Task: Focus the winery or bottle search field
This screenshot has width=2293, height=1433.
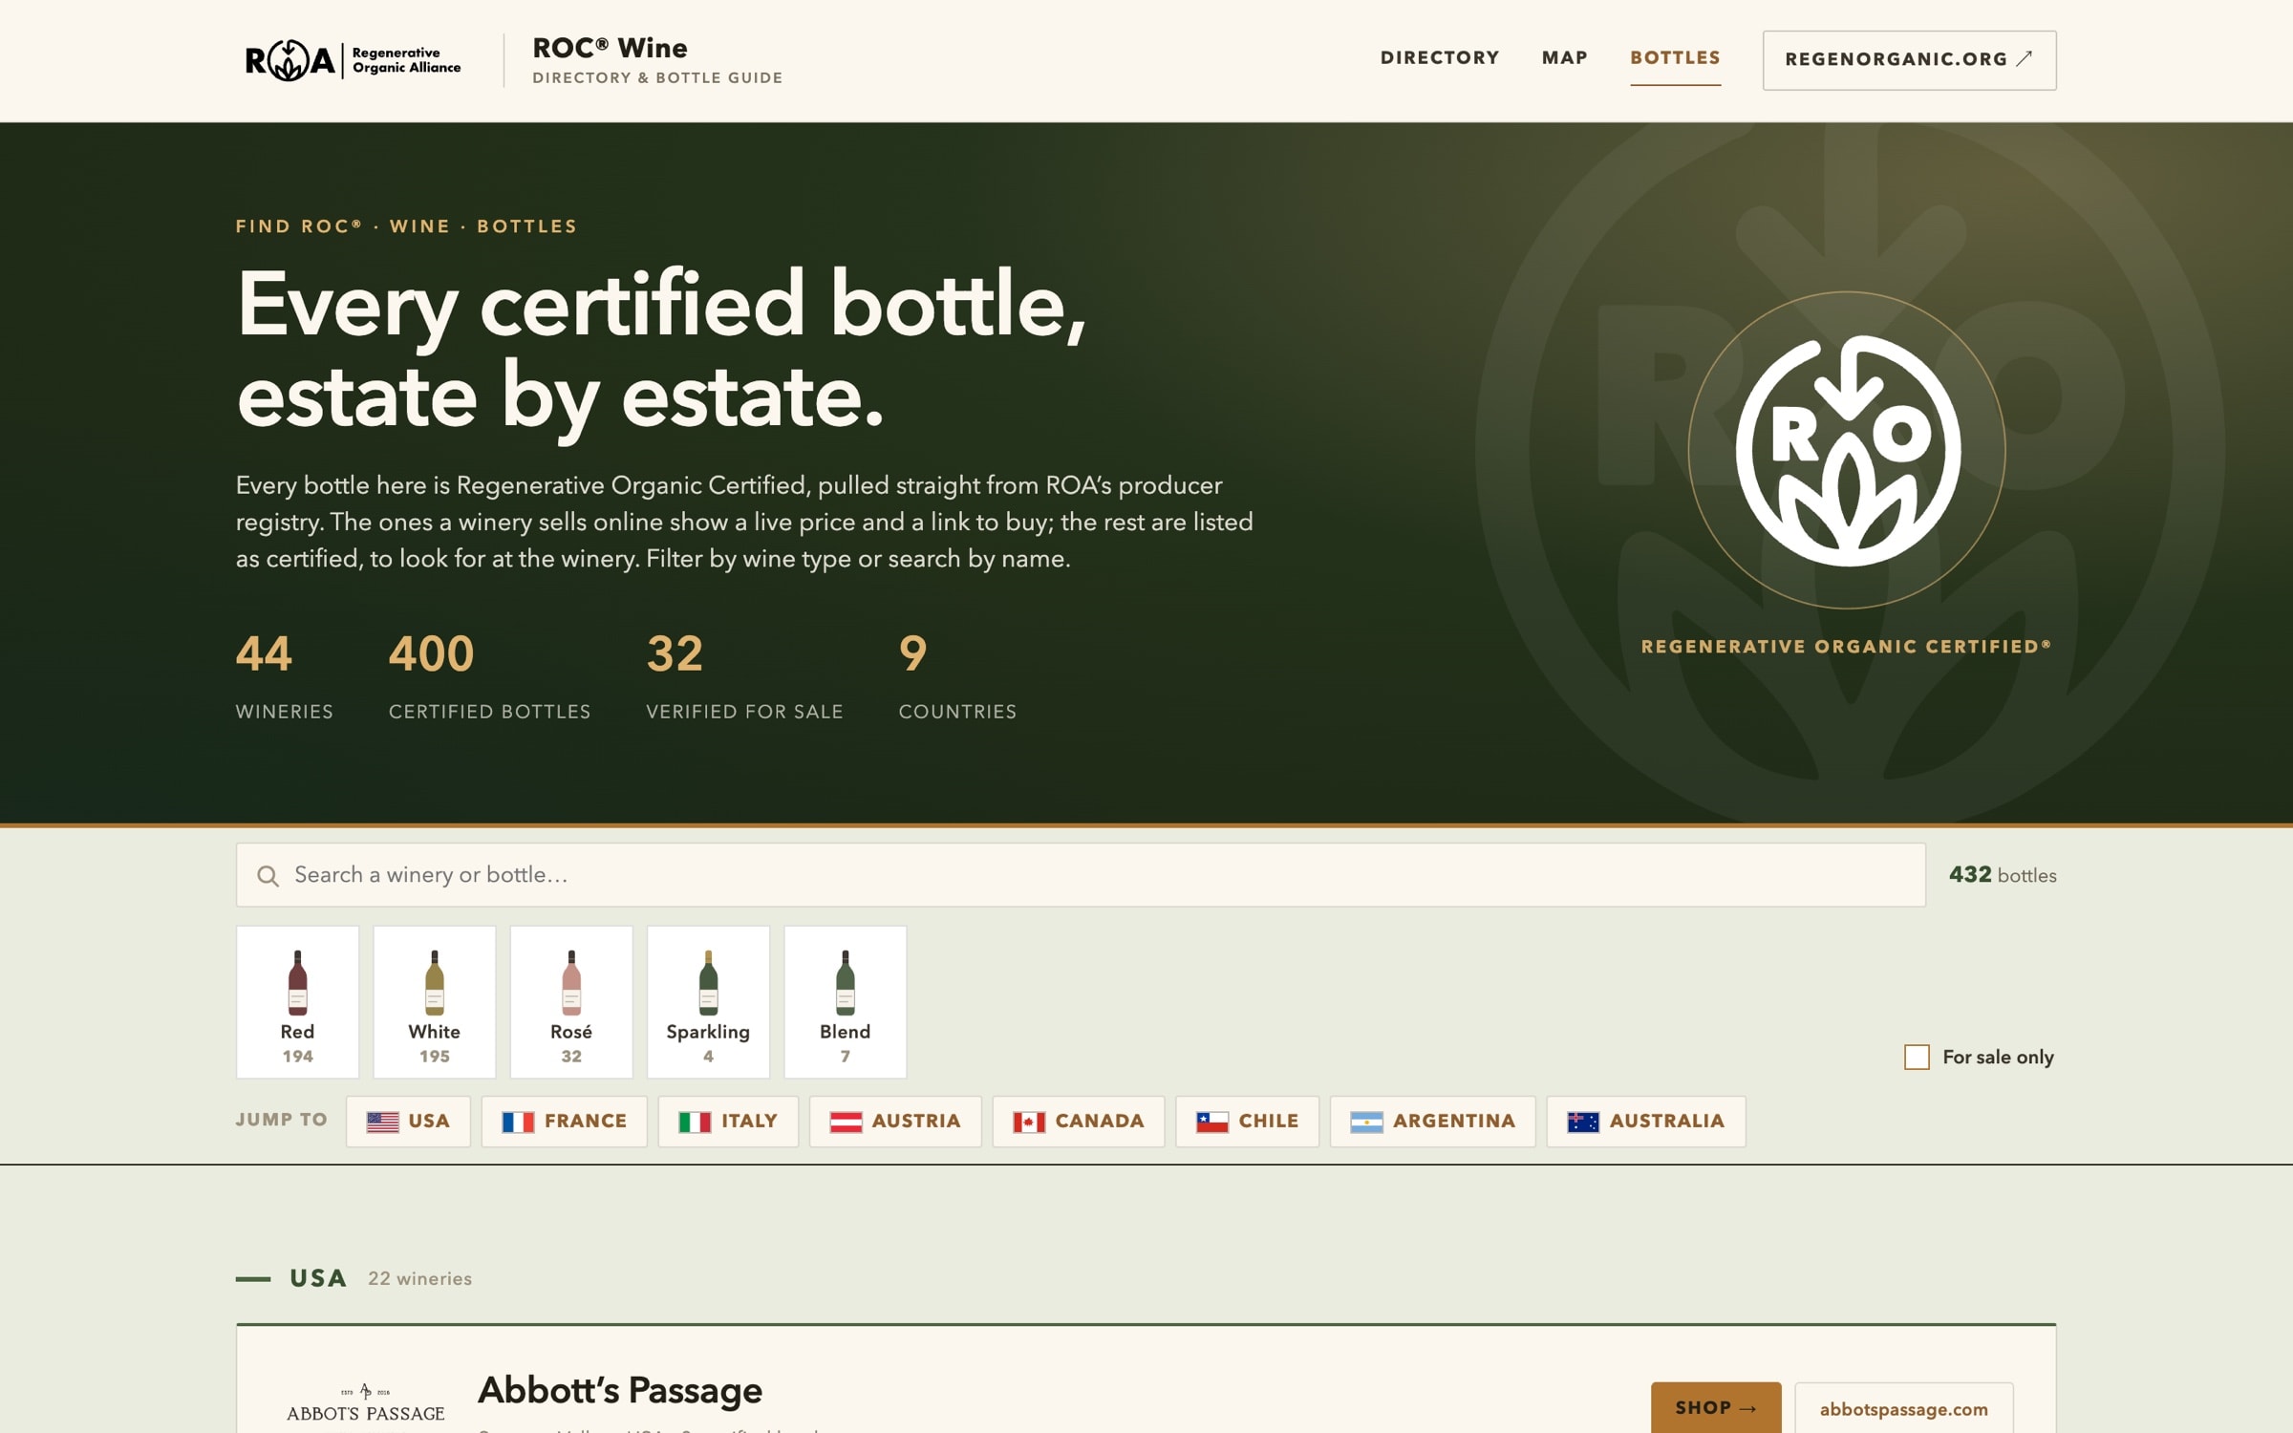Action: (x=1081, y=875)
